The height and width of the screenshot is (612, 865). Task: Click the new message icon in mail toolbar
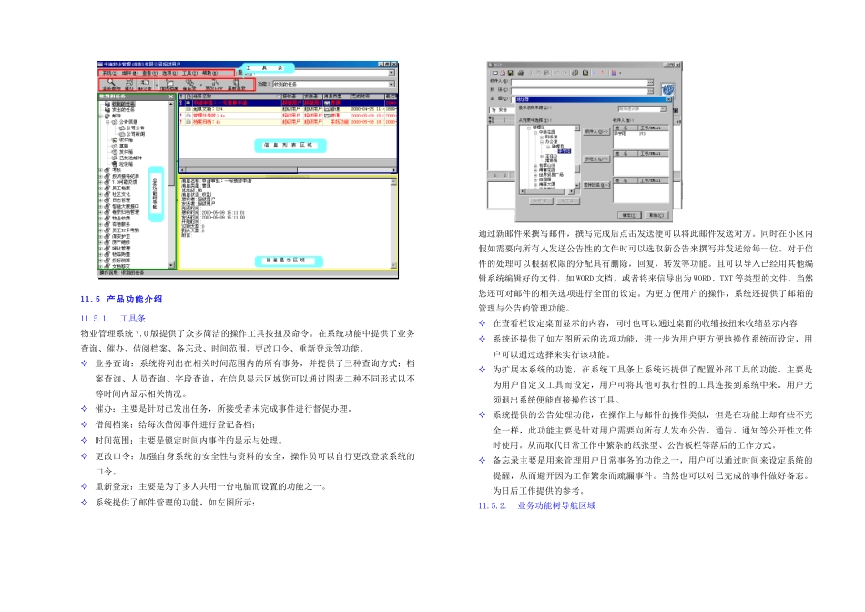click(x=494, y=73)
